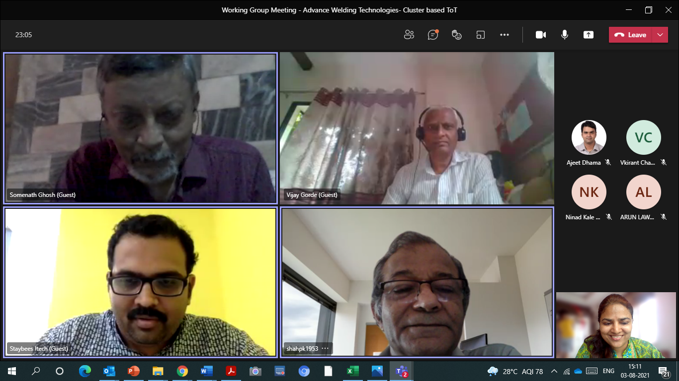Open breakout rooms icon in toolbar

click(x=480, y=35)
